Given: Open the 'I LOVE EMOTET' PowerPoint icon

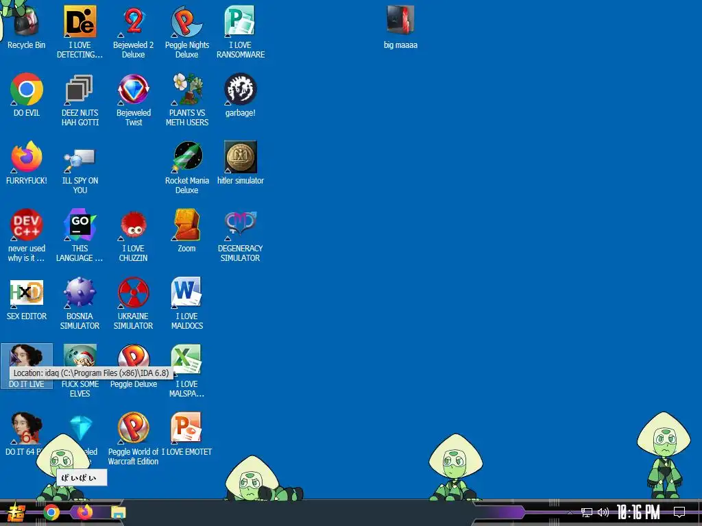Looking at the screenshot, I should click(186, 434).
